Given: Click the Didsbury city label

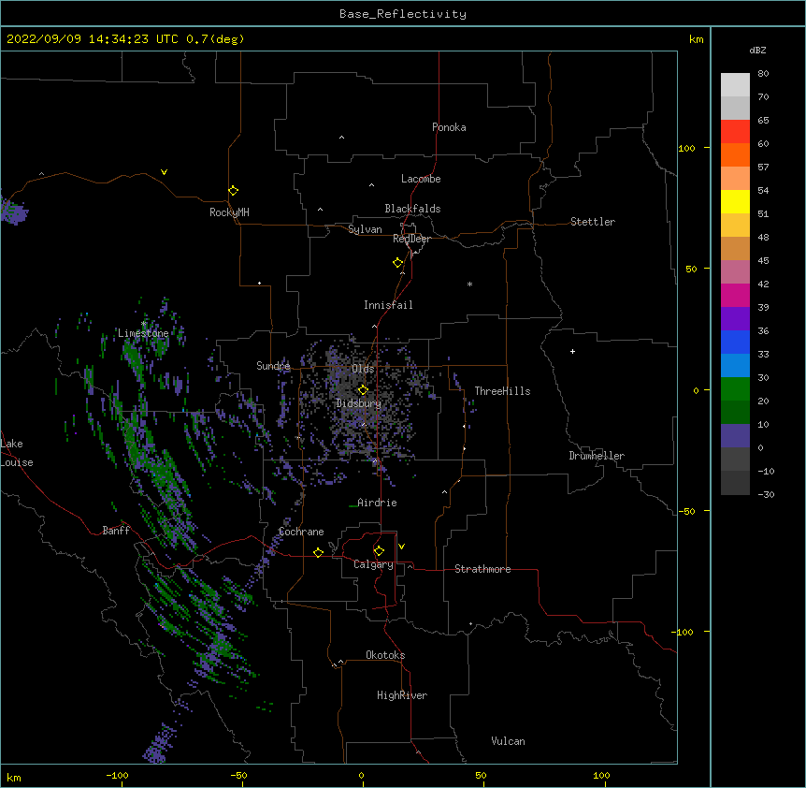Looking at the screenshot, I should pyautogui.click(x=359, y=403).
